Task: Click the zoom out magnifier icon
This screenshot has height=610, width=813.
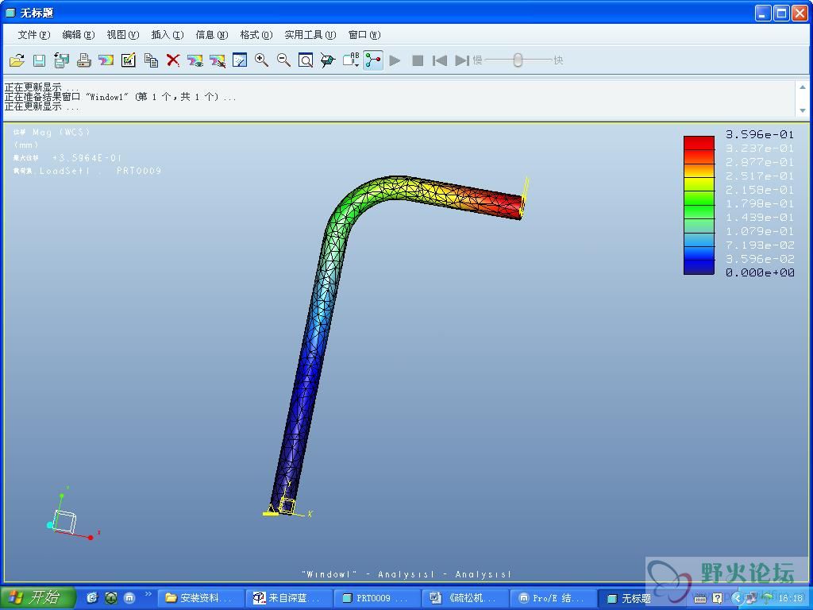Action: pos(284,60)
